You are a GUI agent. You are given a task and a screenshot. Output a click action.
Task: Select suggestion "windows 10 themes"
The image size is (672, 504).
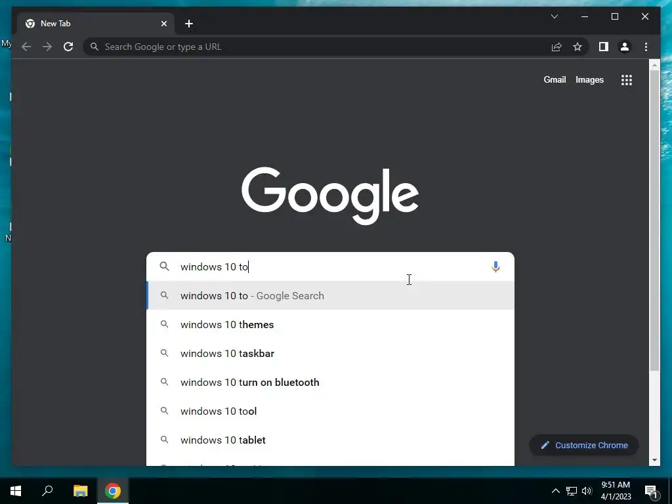point(331,324)
